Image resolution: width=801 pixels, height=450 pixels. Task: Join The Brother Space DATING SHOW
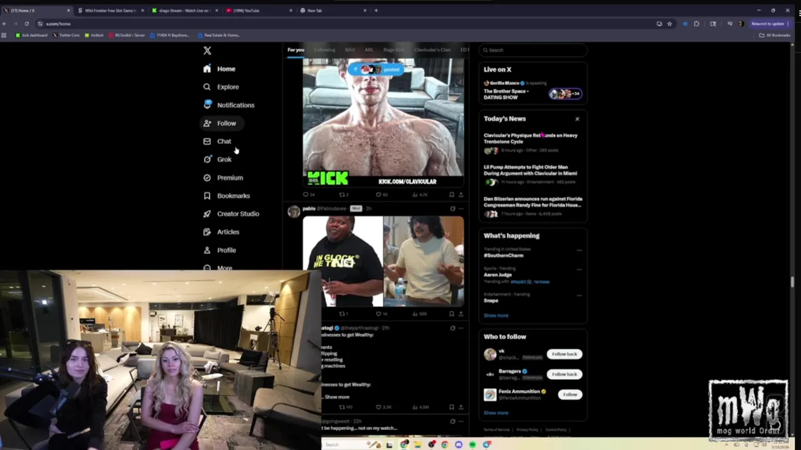click(533, 91)
